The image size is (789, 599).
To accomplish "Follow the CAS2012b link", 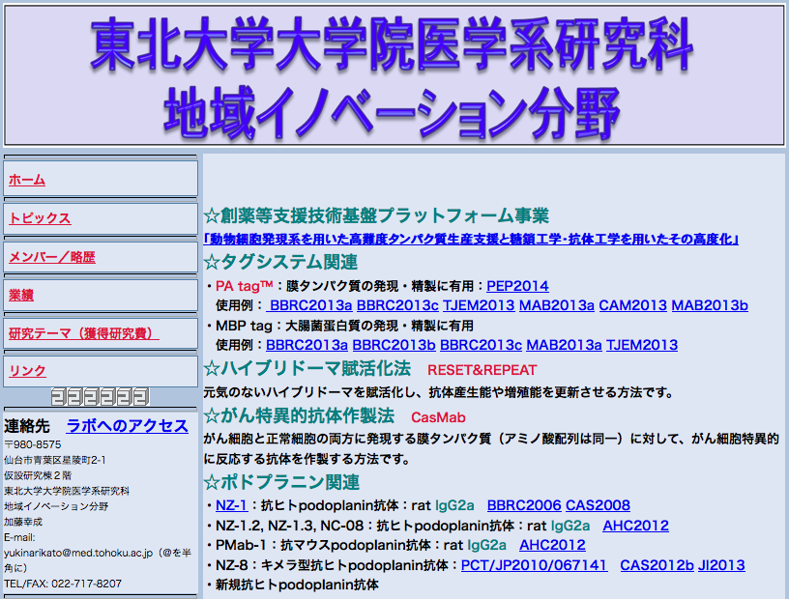I will 657,565.
